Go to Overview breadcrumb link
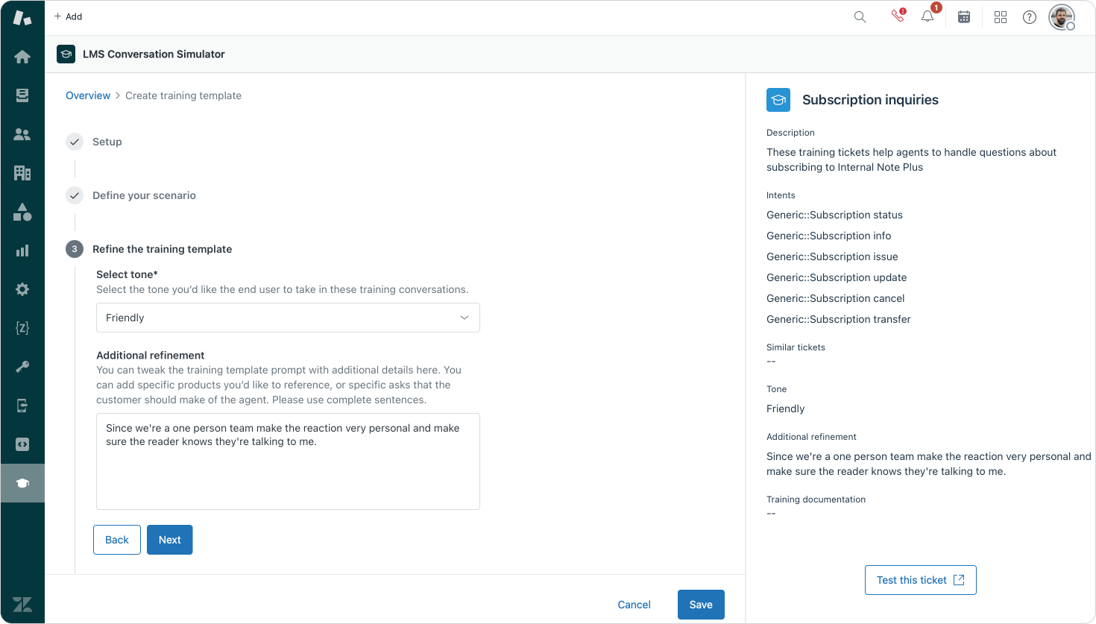 (88, 95)
